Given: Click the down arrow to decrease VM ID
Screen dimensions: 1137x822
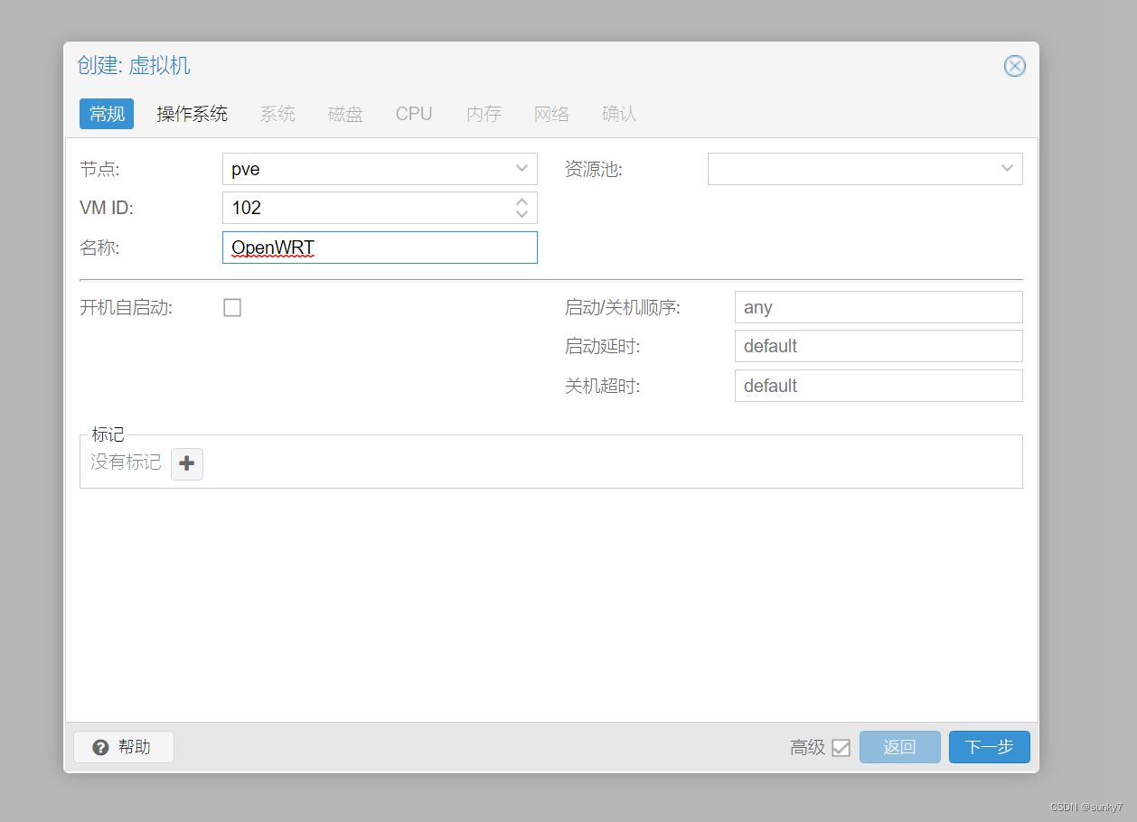Looking at the screenshot, I should point(522,212).
